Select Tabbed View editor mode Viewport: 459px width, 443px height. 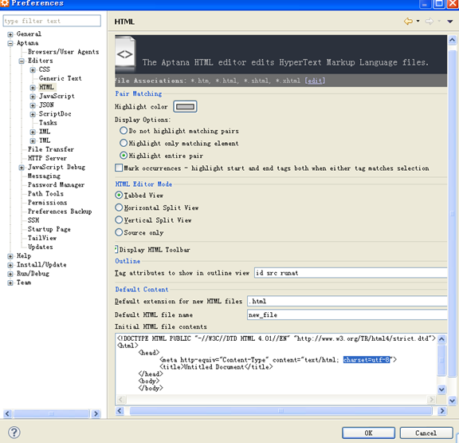click(x=119, y=195)
